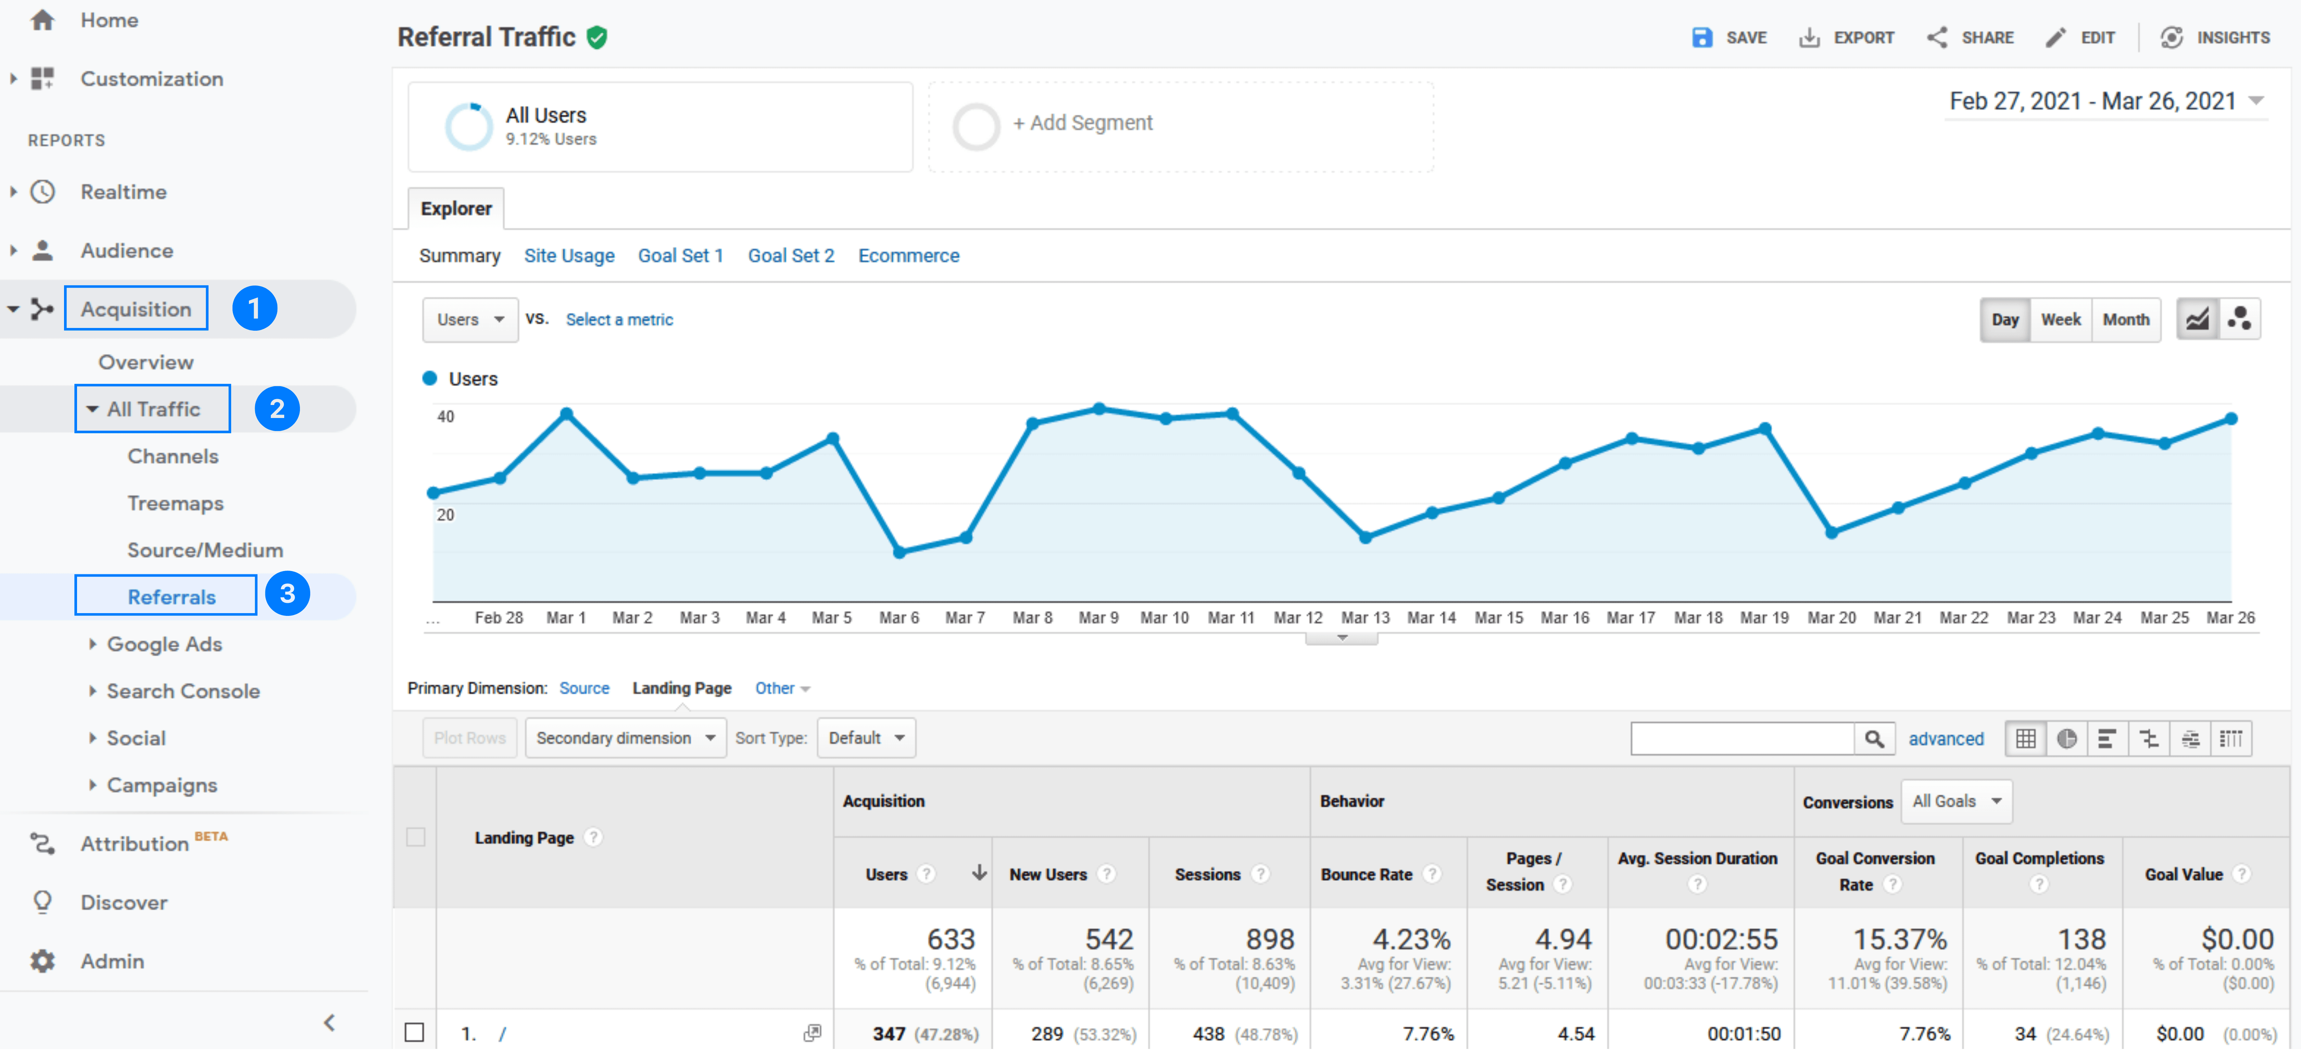Click the verified green shield icon
Screen dimensions: 2301x1052
pos(598,38)
